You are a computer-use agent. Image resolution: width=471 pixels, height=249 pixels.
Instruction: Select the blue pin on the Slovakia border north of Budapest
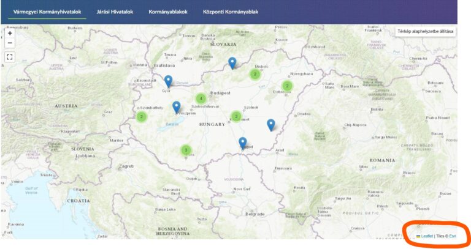[x=232, y=63]
